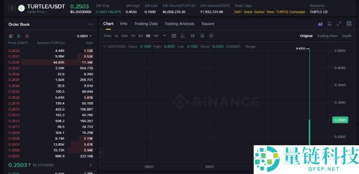Open the chart calendar date icon
Screen dimensions: 359x174
(174, 36)
